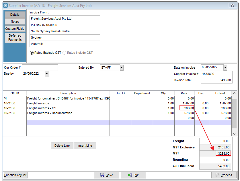This screenshot has height=181, width=240.
Task: Click the Description column header
Action: click(68, 94)
